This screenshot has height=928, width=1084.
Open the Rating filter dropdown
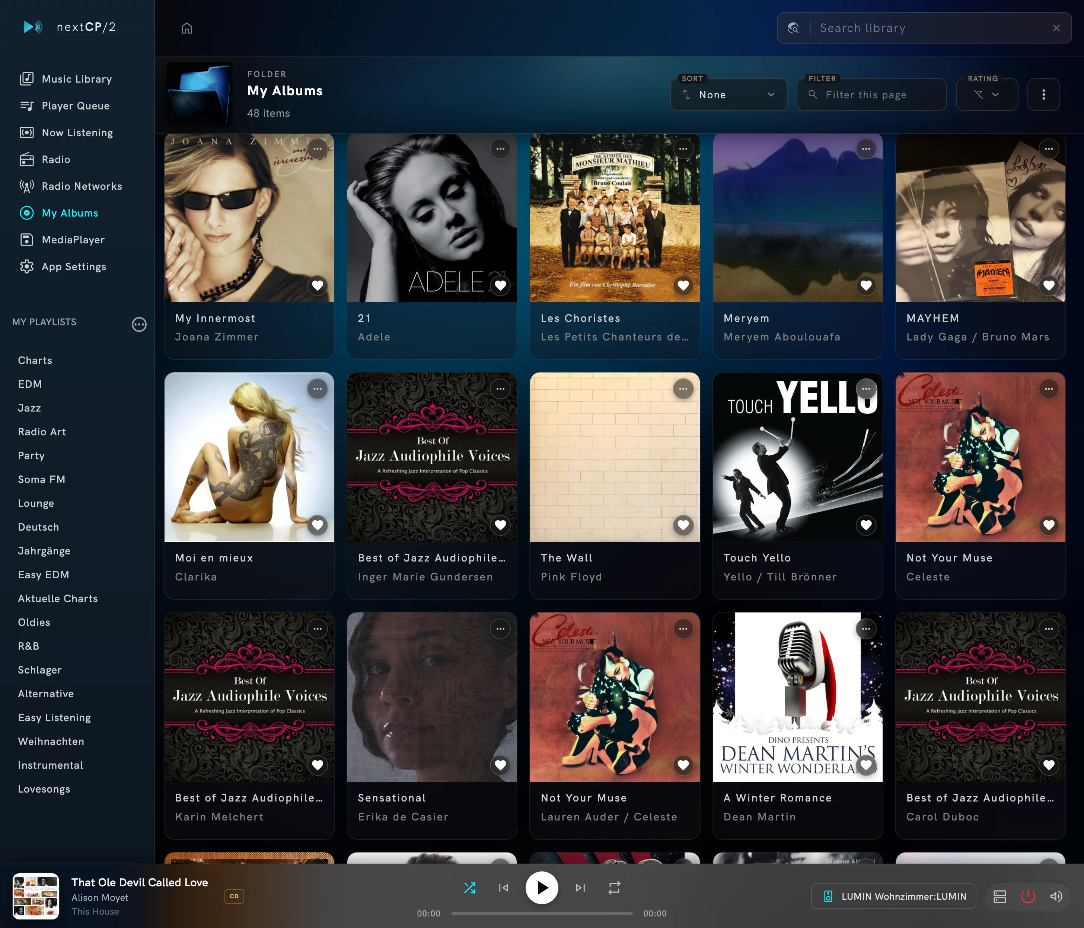pyautogui.click(x=987, y=95)
